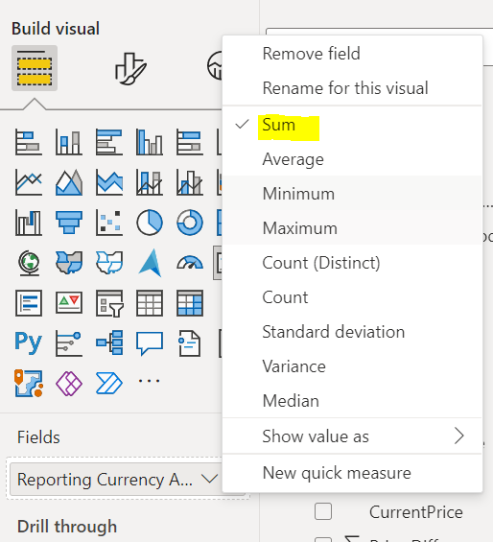Open Reporting Currency A... field dropdown arrow
Image resolution: width=493 pixels, height=542 pixels.
point(209,479)
